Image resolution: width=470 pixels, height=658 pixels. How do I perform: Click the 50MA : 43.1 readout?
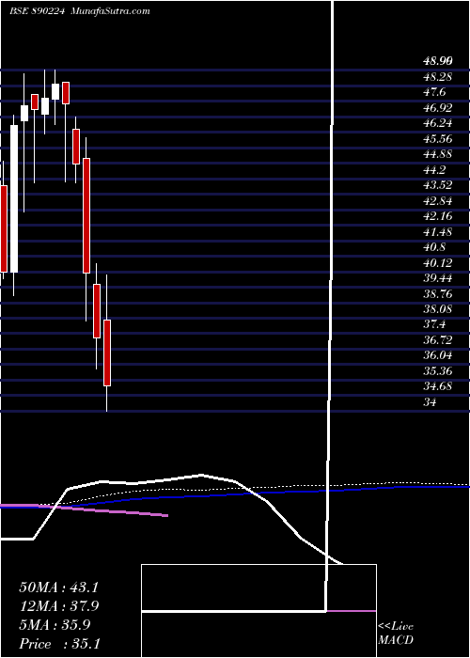click(58, 587)
